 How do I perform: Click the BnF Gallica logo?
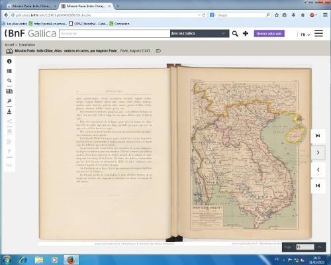tap(30, 33)
